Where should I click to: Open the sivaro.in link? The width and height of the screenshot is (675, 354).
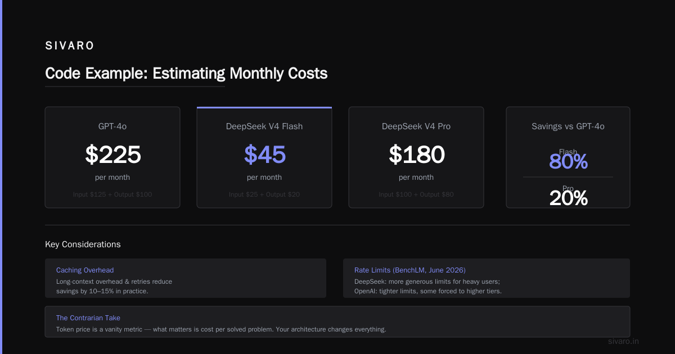tap(624, 341)
